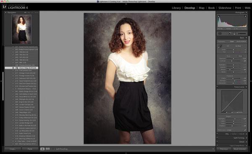Toggle the Tone Curve panel on/off switch
The image size is (252, 154).
pyautogui.click(x=217, y=87)
